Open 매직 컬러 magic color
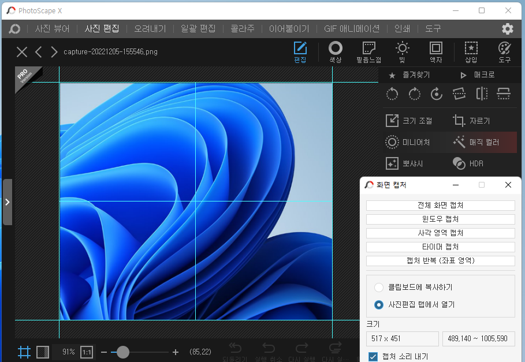This screenshot has width=525, height=362. pos(476,142)
